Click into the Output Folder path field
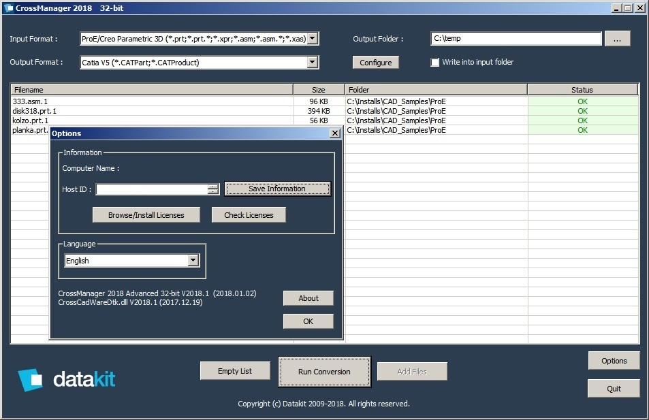This screenshot has width=649, height=420. [516, 39]
